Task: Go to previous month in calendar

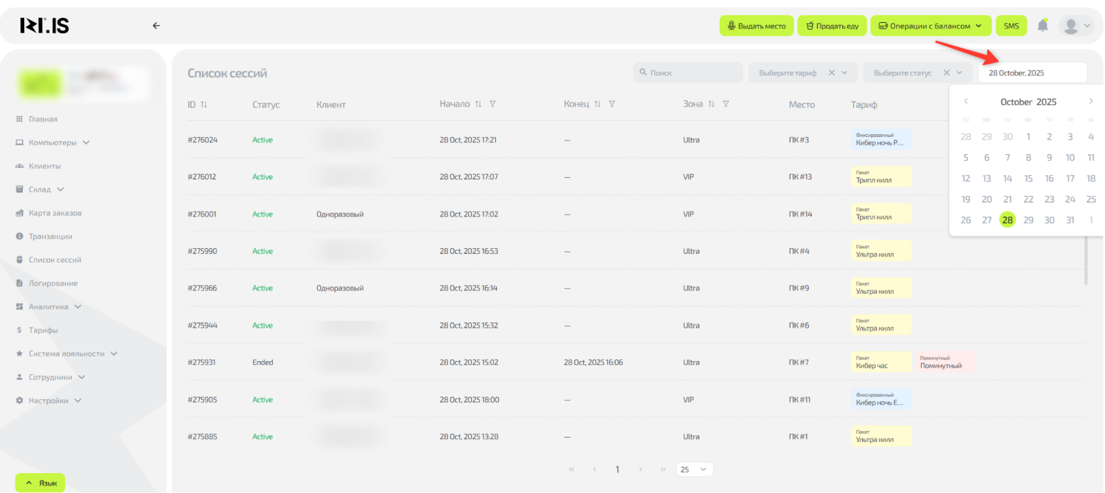Action: tap(966, 101)
